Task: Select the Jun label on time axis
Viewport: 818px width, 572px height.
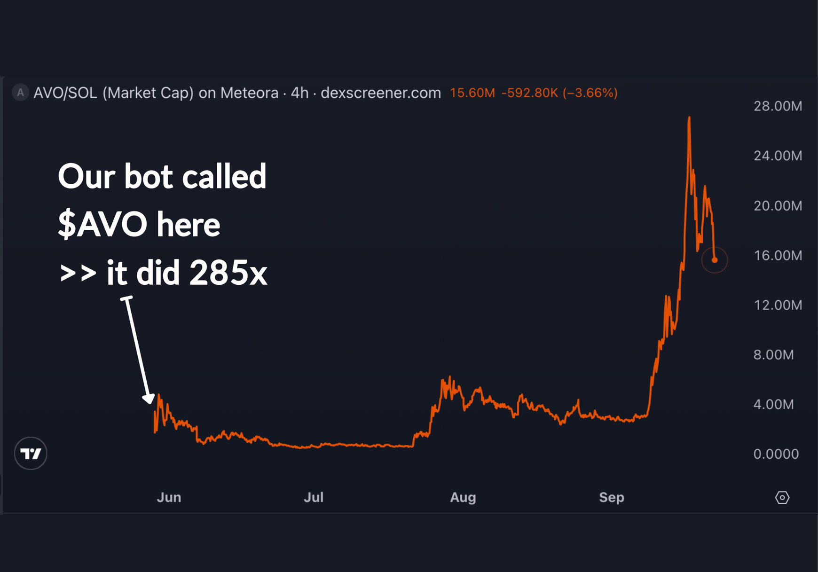Action: click(169, 497)
